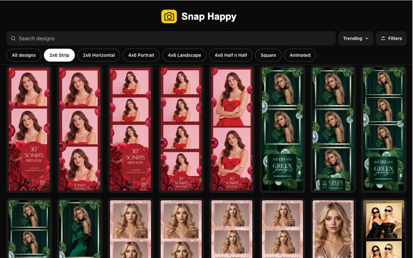This screenshot has height=258, width=413.
Task: Open Green Party strip with three tall photos
Action: pos(333,129)
